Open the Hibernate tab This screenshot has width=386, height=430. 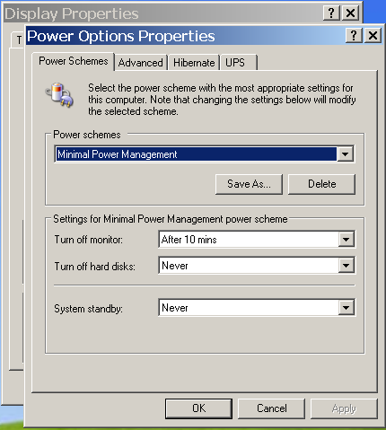pos(194,63)
